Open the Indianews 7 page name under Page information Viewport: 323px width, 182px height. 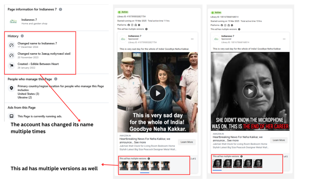[29, 20]
